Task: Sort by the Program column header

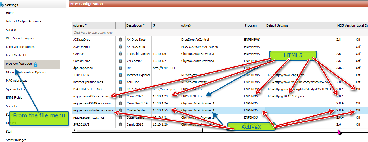Action: pyautogui.click(x=254, y=25)
